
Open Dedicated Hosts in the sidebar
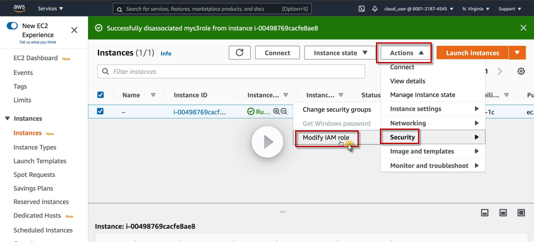(x=37, y=215)
